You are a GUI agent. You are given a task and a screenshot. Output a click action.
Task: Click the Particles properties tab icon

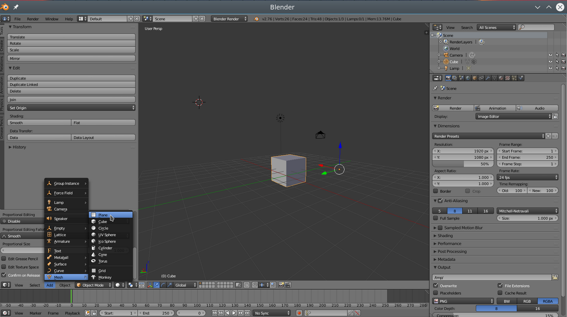pos(514,78)
